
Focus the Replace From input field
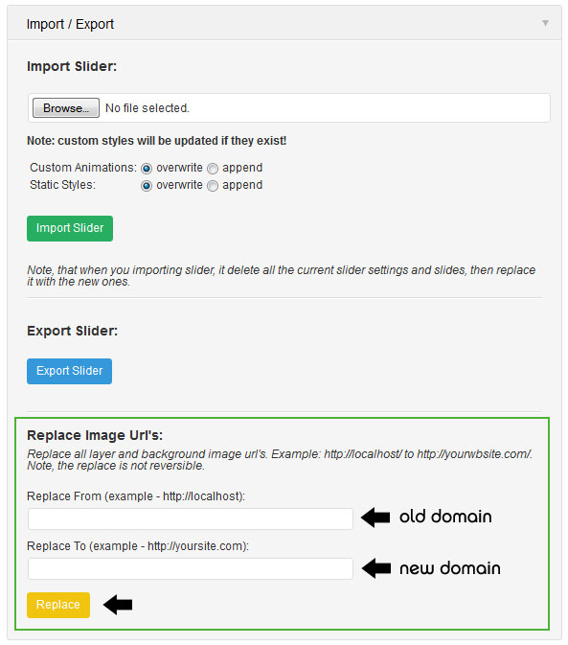(191, 518)
